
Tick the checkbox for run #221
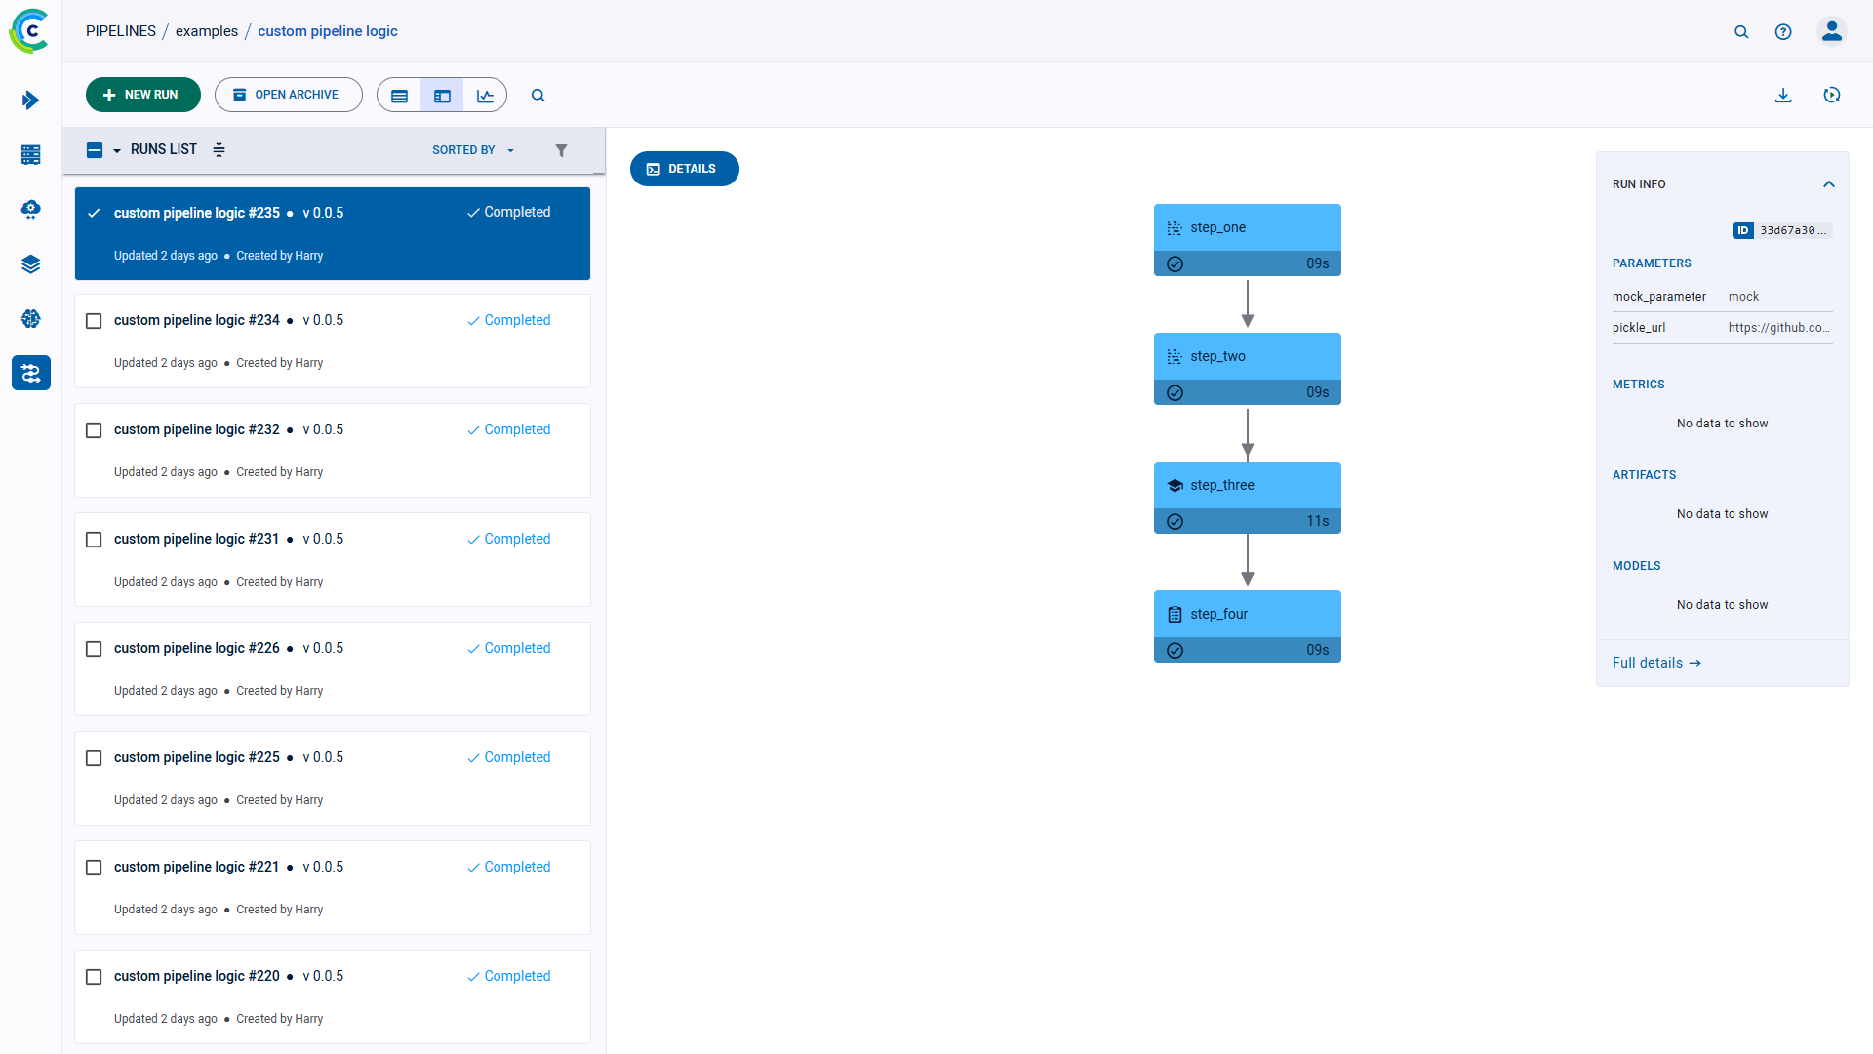[94, 868]
